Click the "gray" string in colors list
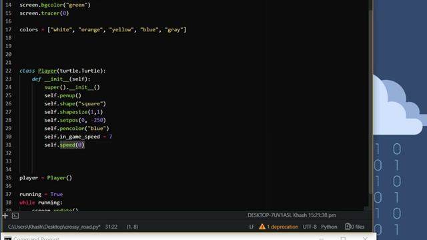427x240 pixels. tap(174, 29)
